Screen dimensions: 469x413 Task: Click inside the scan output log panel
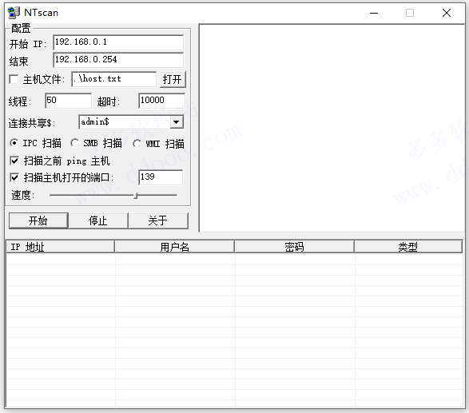pyautogui.click(x=332, y=128)
